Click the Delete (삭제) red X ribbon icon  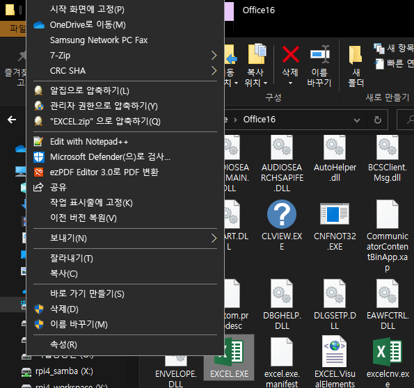pos(290,54)
